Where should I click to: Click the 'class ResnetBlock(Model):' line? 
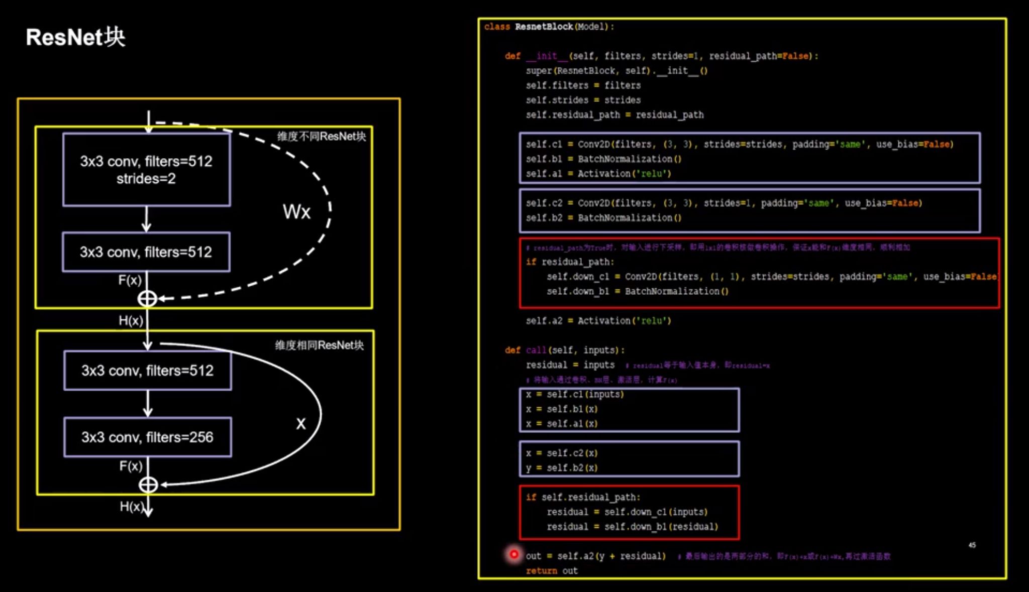(549, 27)
